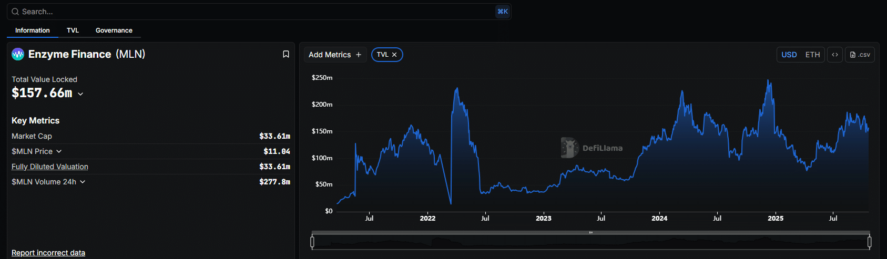The image size is (887, 259).
Task: Click the $277.8m volume value
Action: [274, 182]
